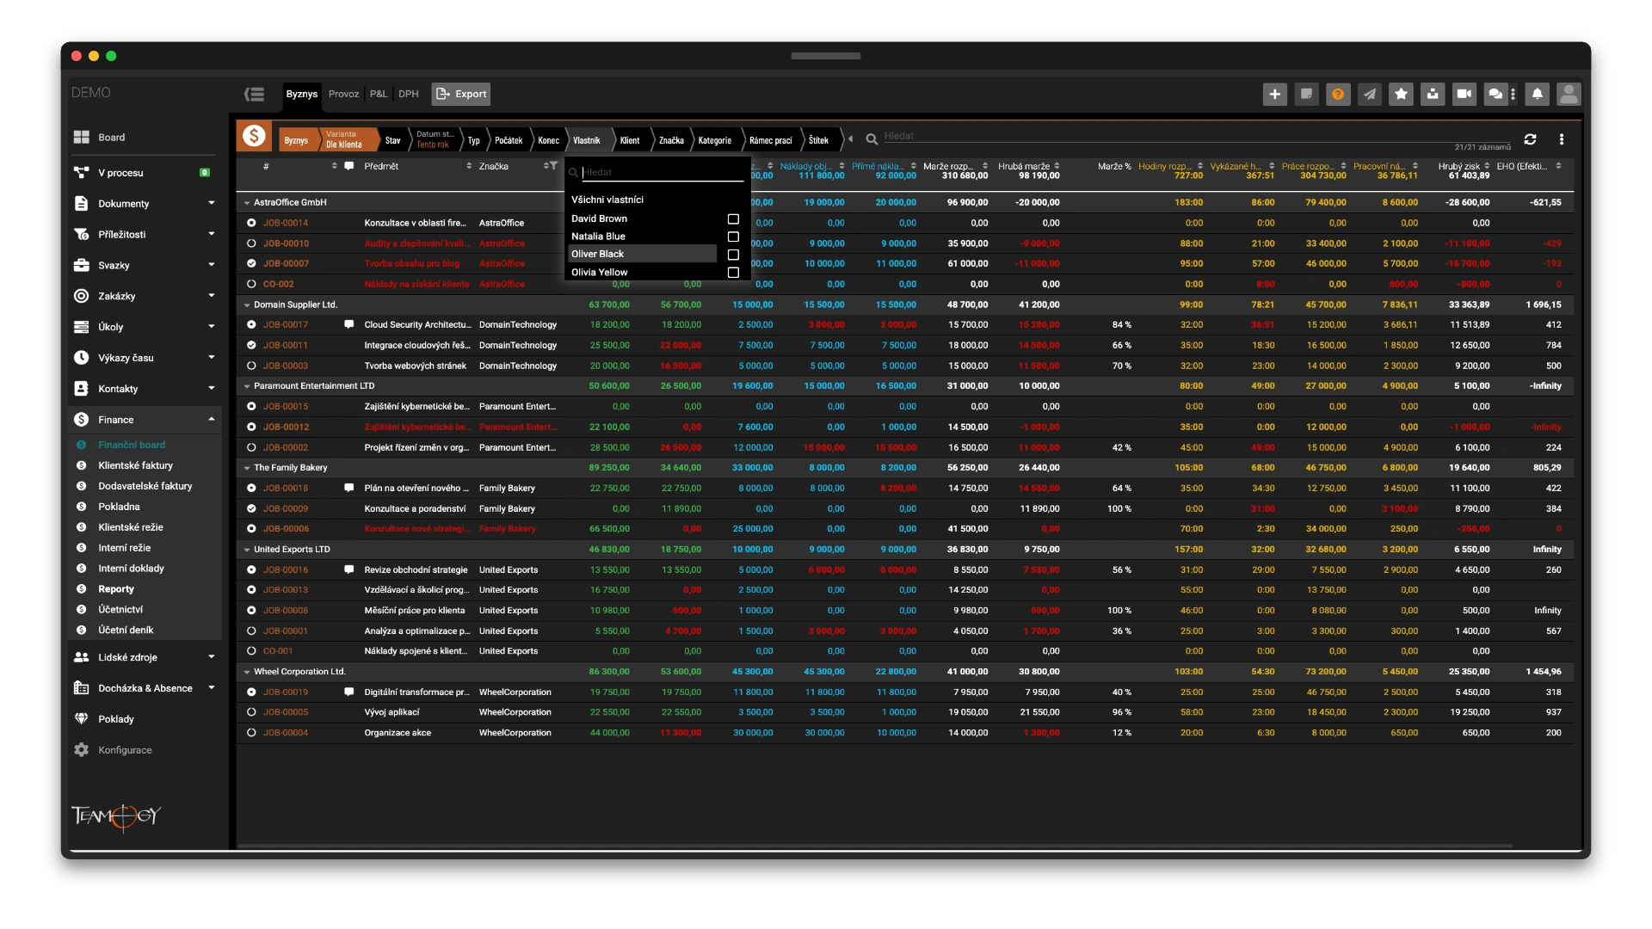Screen dimensions: 1652x929
Task: Expand the Dokumenty sidebar menu
Action: pyautogui.click(x=212, y=204)
